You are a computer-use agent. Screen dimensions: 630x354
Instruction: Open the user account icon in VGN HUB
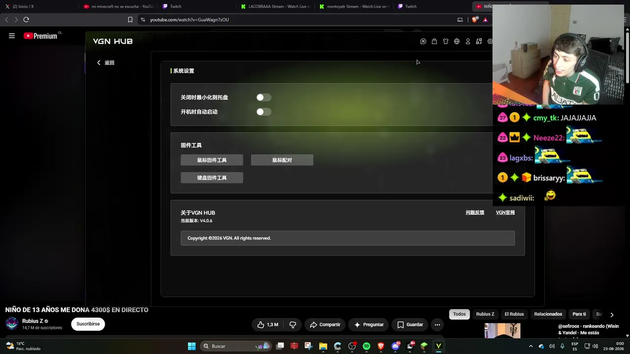(468, 41)
